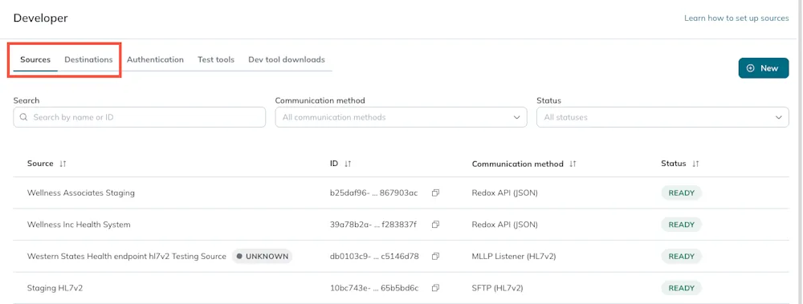Click the Status column header label
Image resolution: width=803 pixels, height=304 pixels.
pyautogui.click(x=674, y=164)
